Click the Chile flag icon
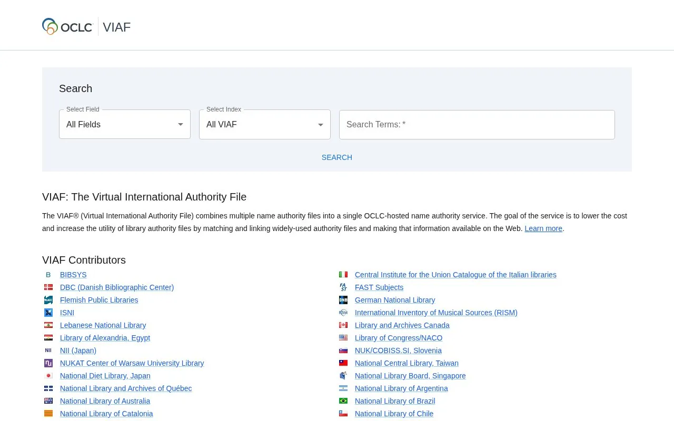Screen dimensions: 674x421 343,414
